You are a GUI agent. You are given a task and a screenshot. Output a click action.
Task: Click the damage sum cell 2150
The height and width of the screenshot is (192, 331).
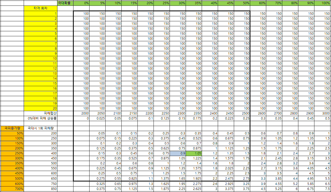130,113
